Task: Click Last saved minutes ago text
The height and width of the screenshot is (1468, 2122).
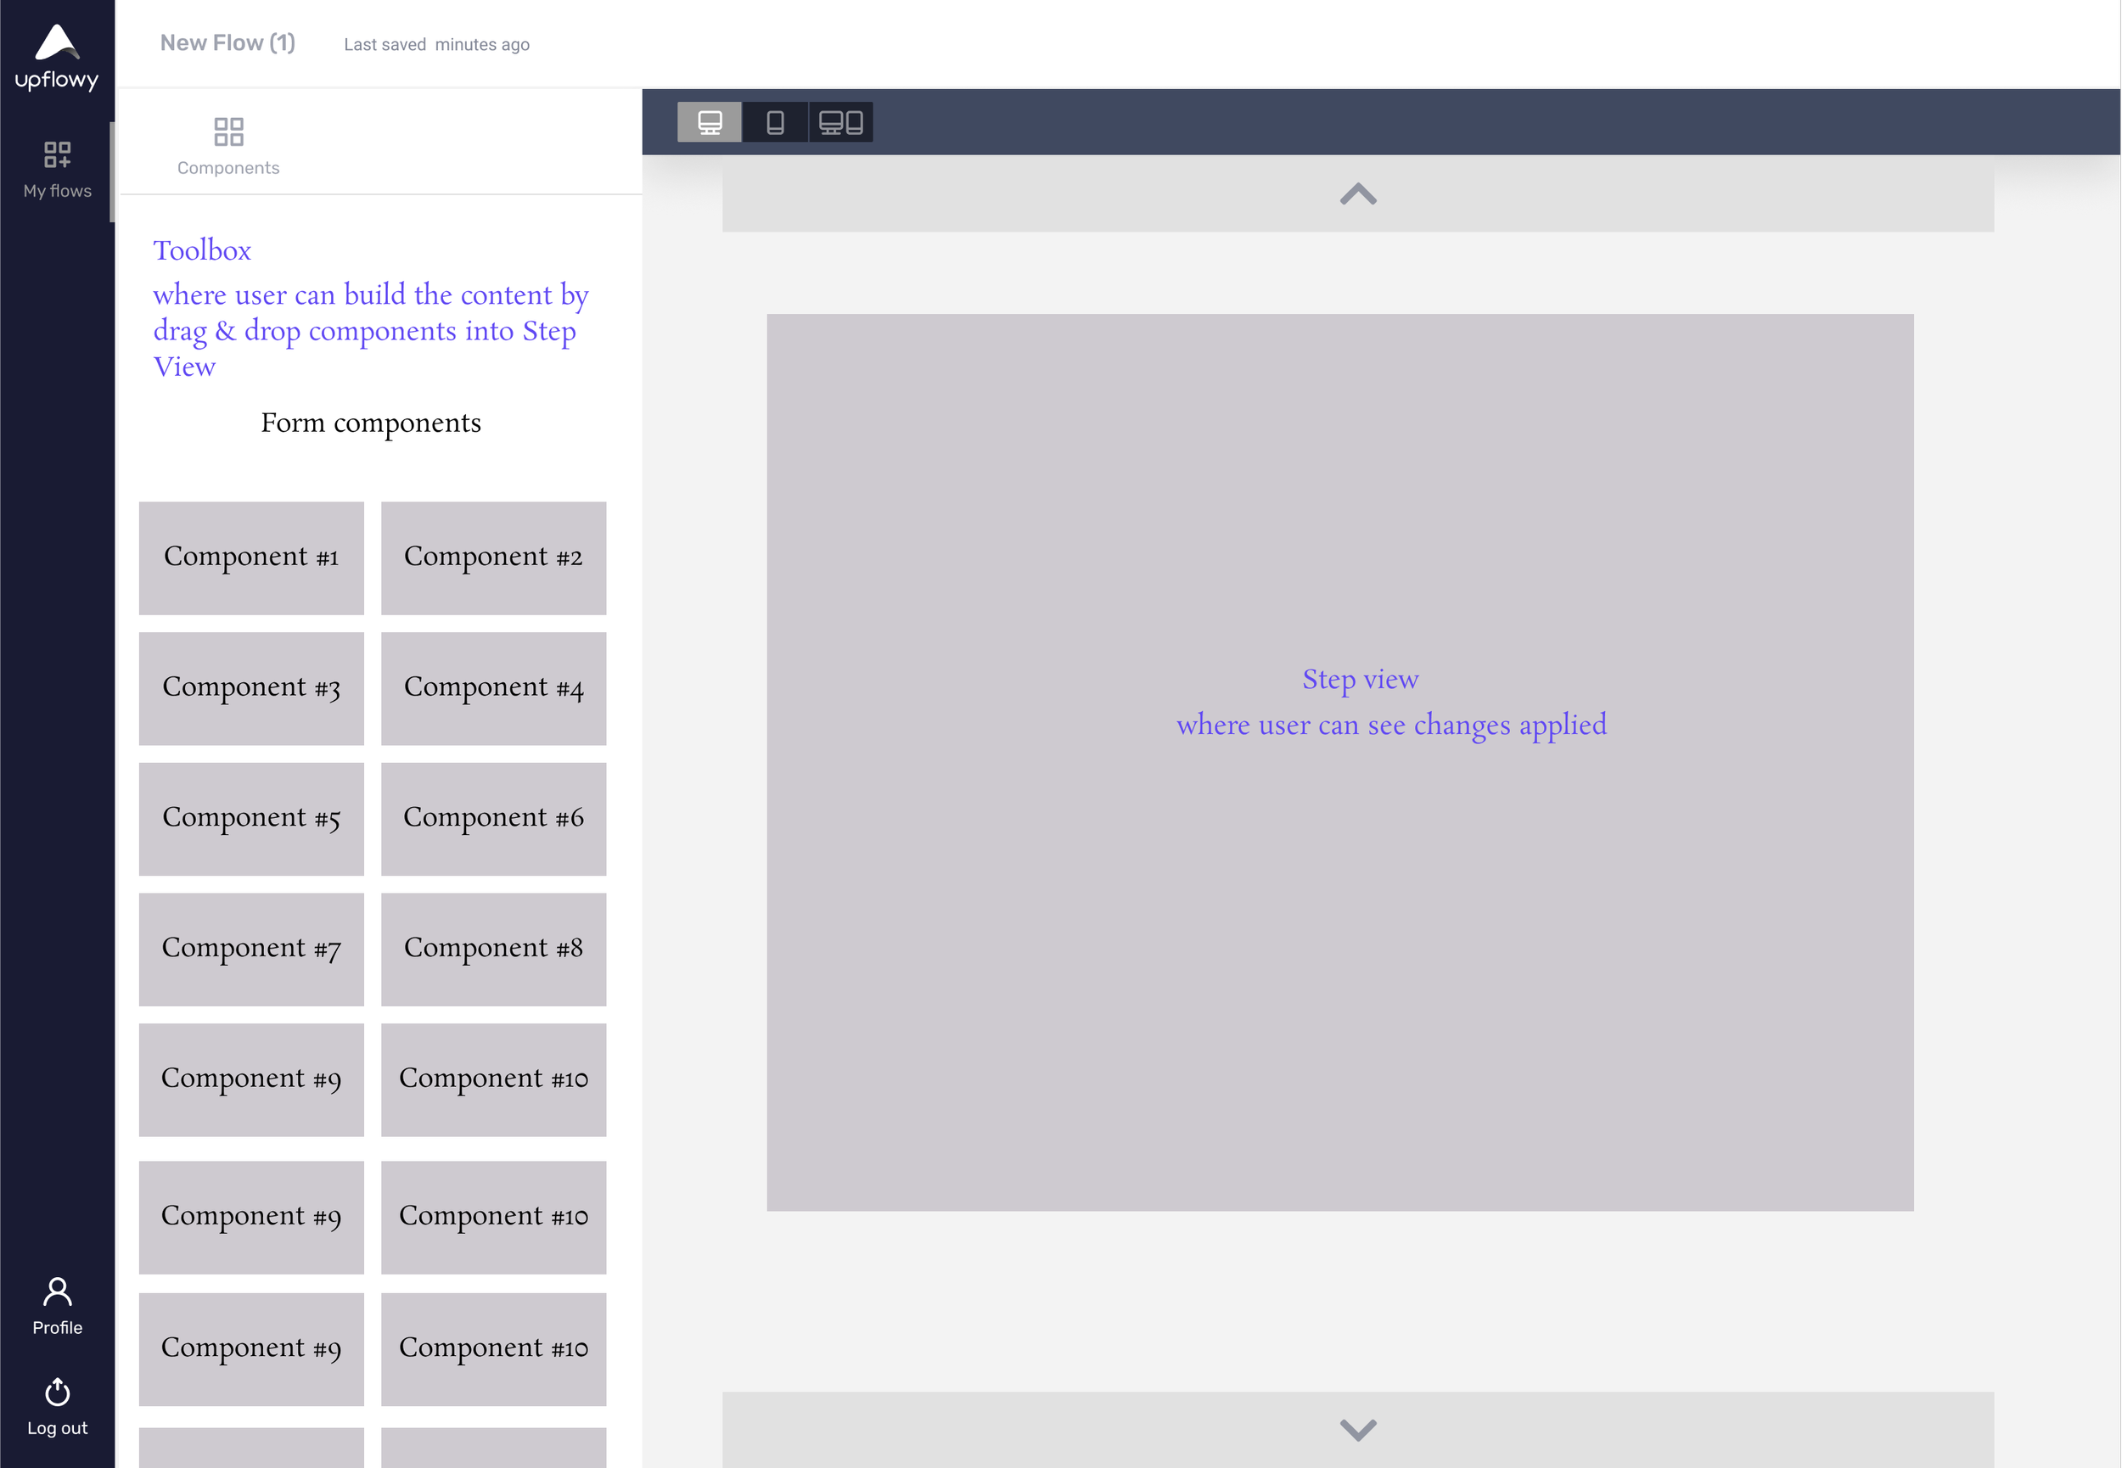Action: point(436,44)
